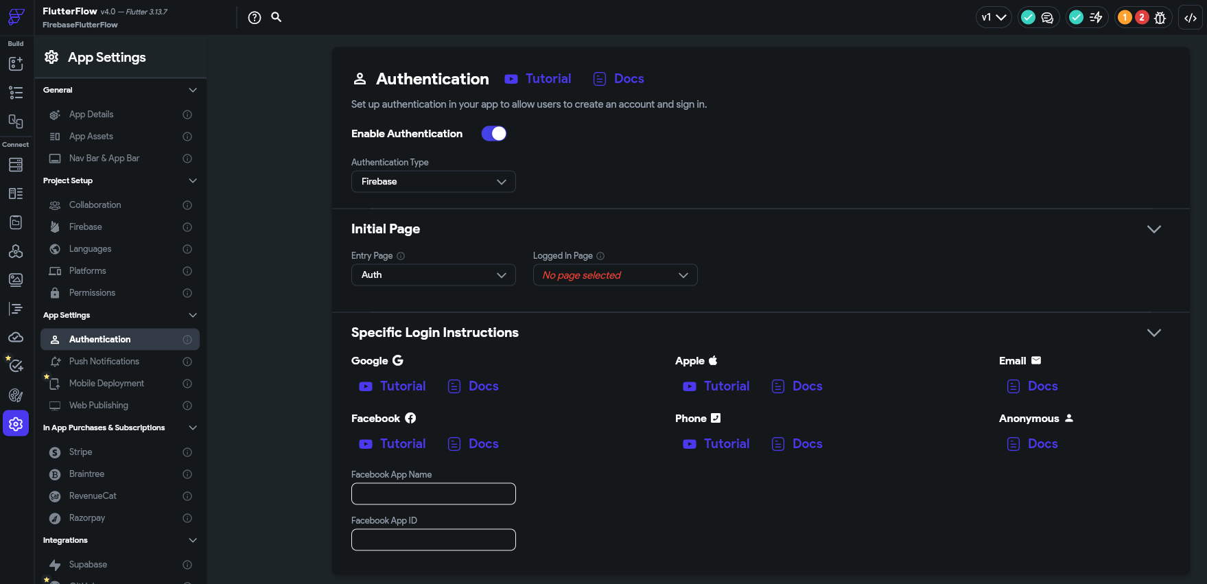Open the API Calls sidebar icon
Screen dimensions: 1207x584
16,251
